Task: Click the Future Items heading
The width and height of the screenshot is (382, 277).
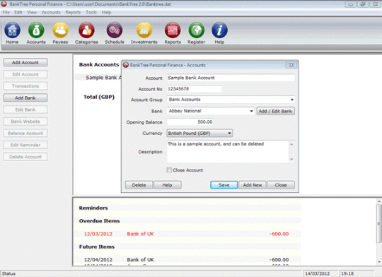Action: [x=97, y=247]
